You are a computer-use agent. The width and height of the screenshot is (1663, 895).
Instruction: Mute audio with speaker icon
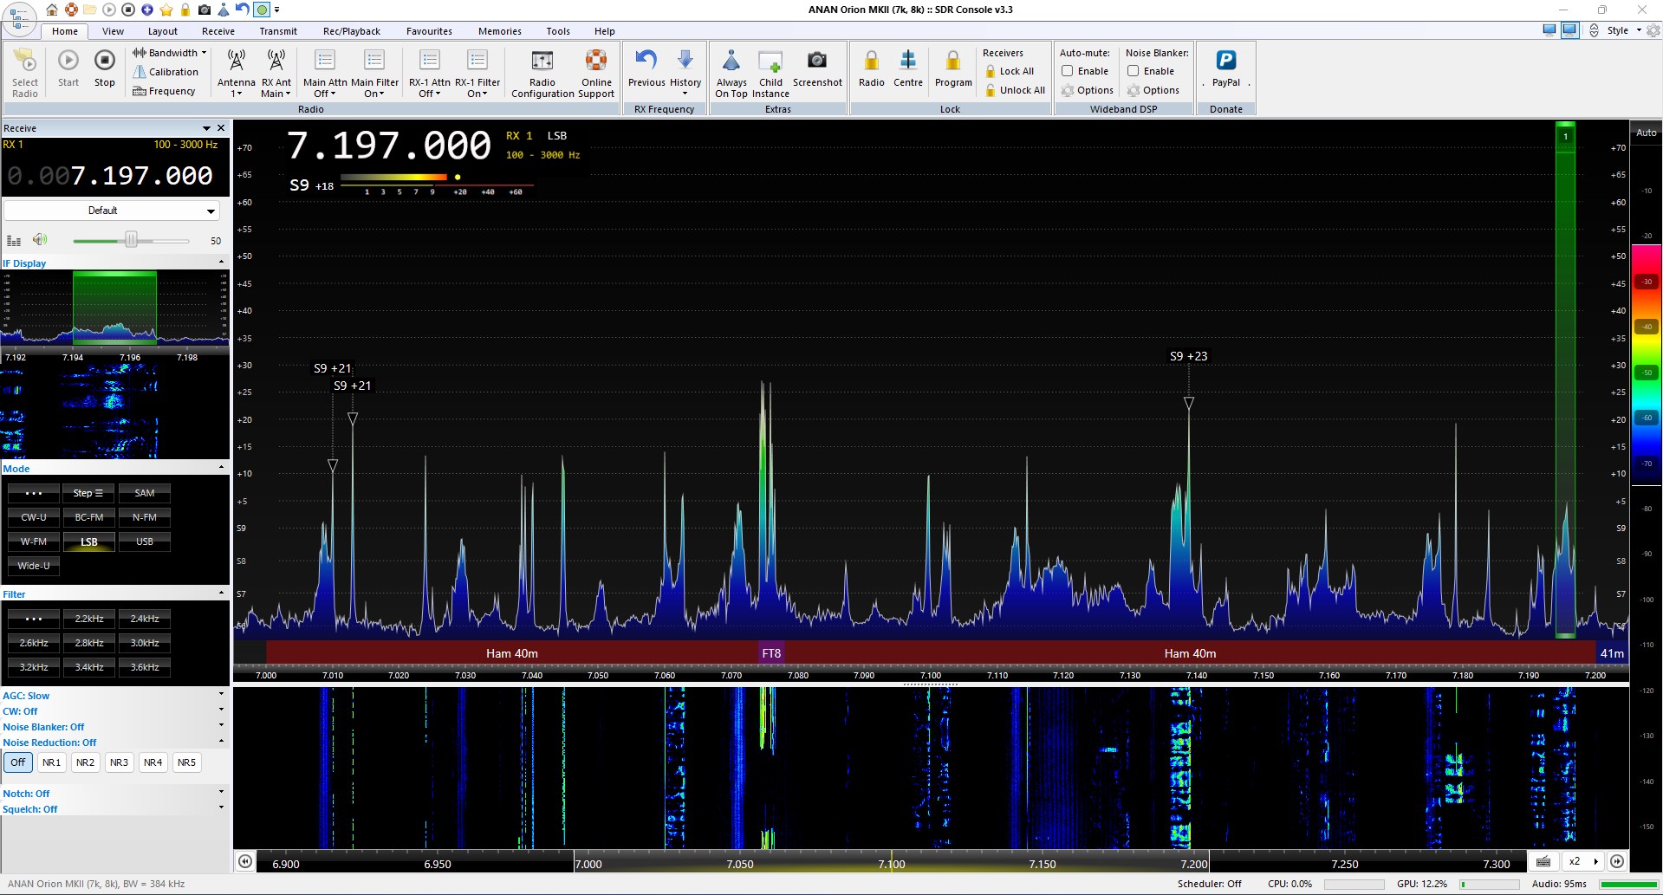point(40,240)
